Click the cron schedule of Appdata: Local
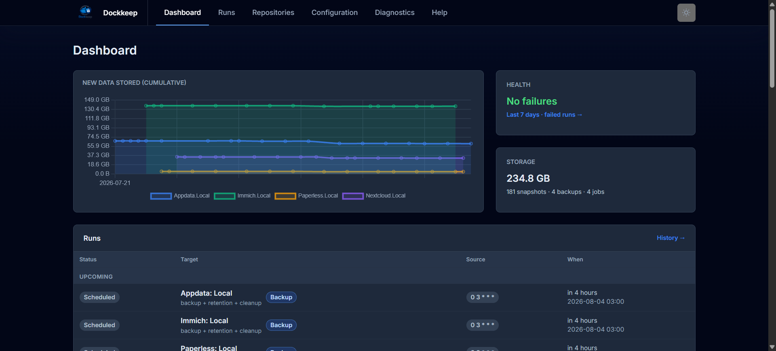The height and width of the screenshot is (351, 776). click(x=482, y=297)
